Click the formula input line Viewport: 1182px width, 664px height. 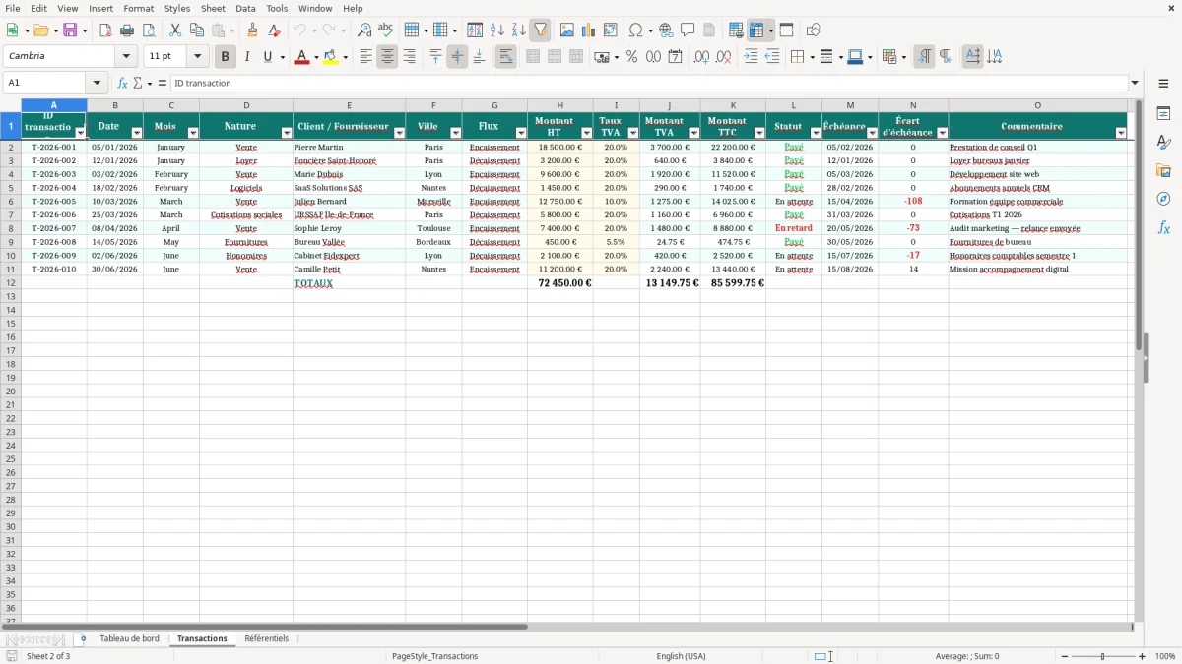point(649,84)
